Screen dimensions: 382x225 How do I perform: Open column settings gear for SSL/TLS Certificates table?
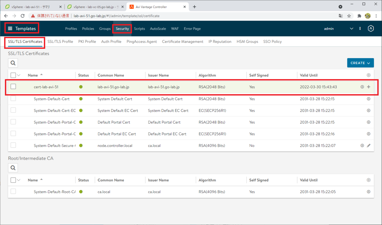click(369, 75)
